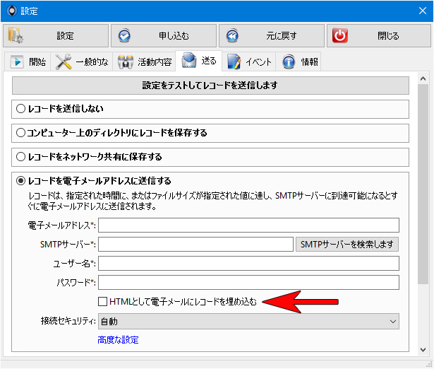Screen dimensions: 434x369
Task: Open the 開始 tab play icon
Action: click(x=17, y=61)
